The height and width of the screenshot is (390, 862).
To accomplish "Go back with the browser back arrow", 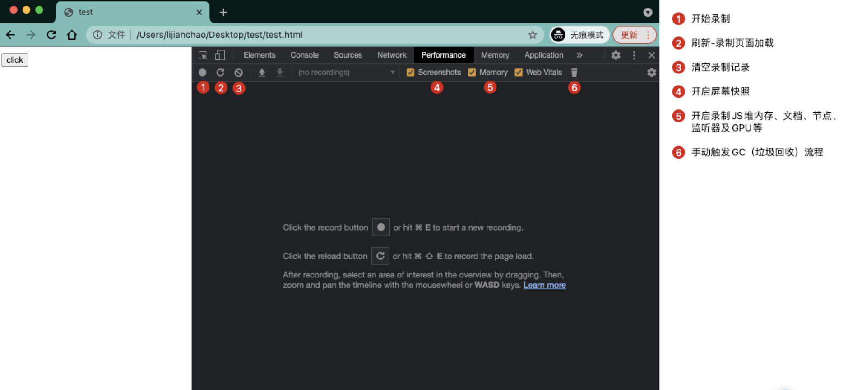I will pos(10,35).
